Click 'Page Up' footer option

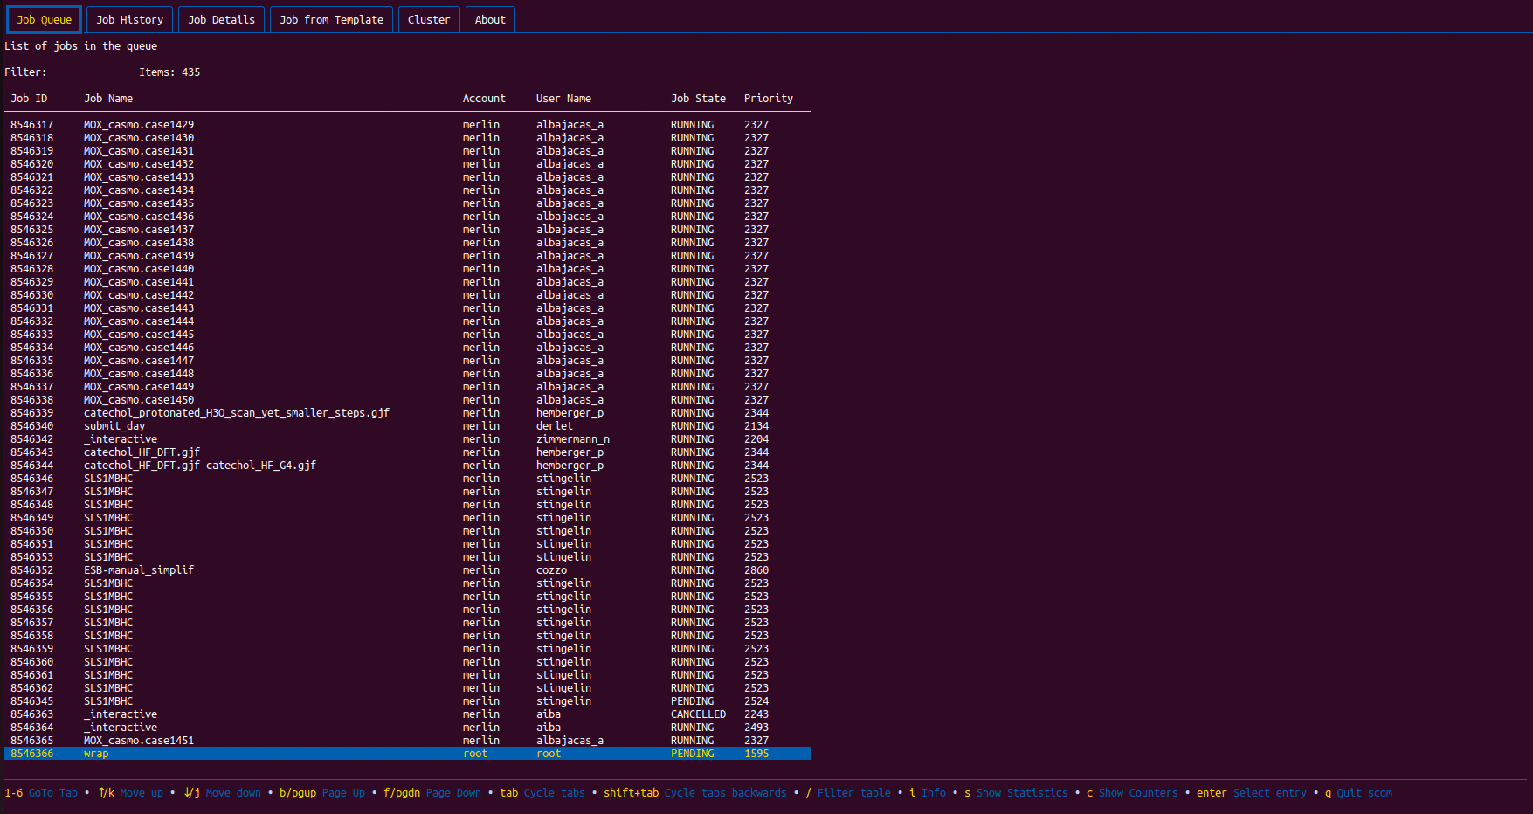coord(343,793)
